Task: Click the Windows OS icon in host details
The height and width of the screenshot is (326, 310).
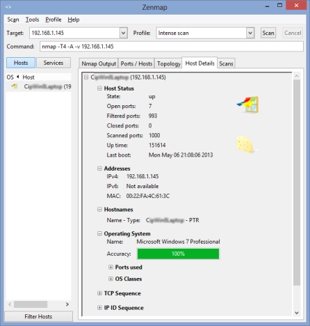Action: tap(247, 105)
